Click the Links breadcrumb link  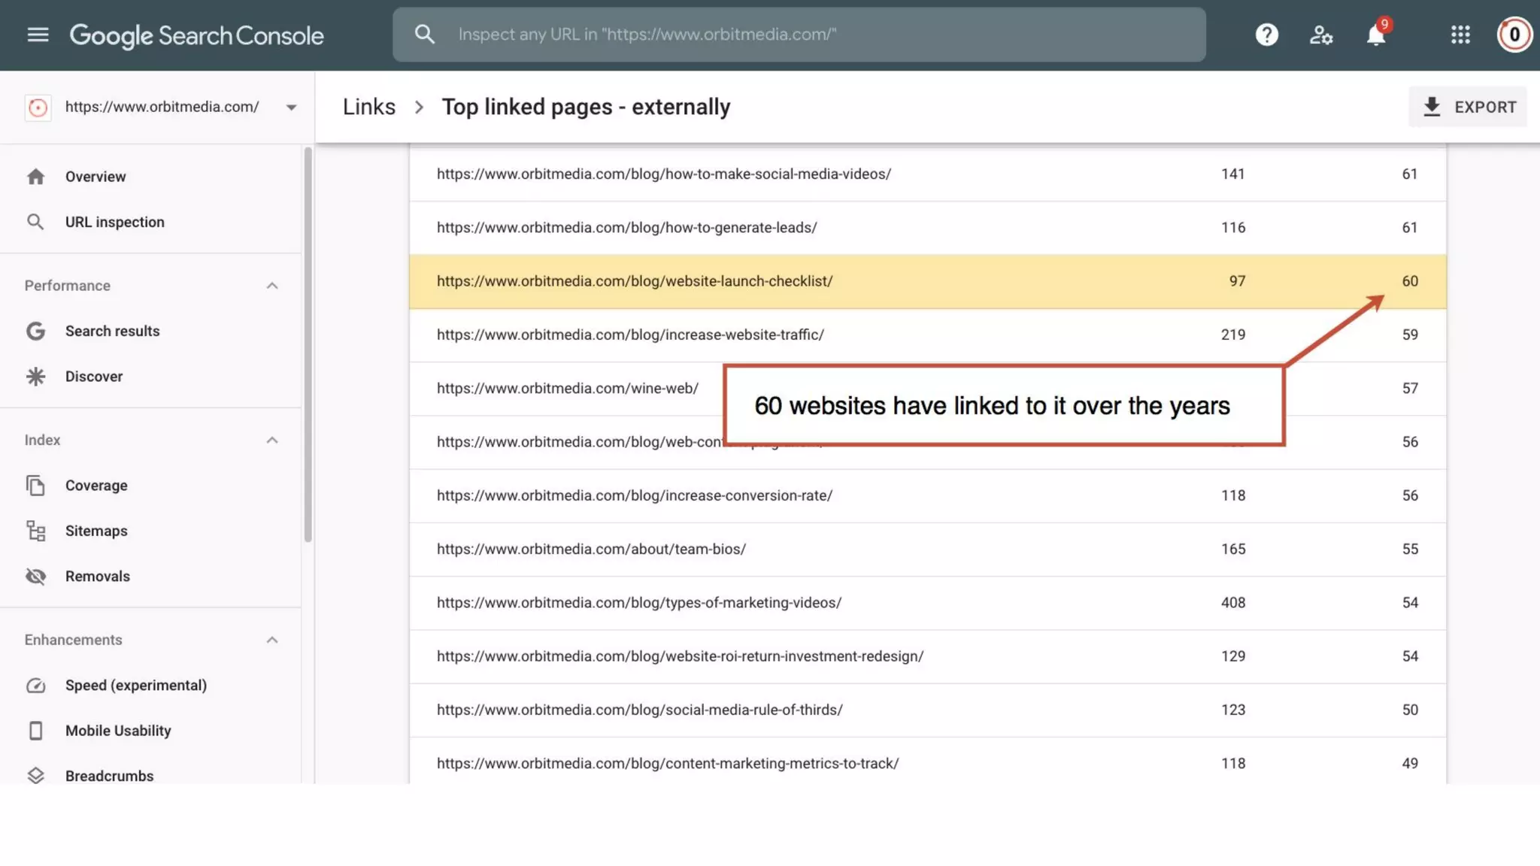(x=368, y=107)
